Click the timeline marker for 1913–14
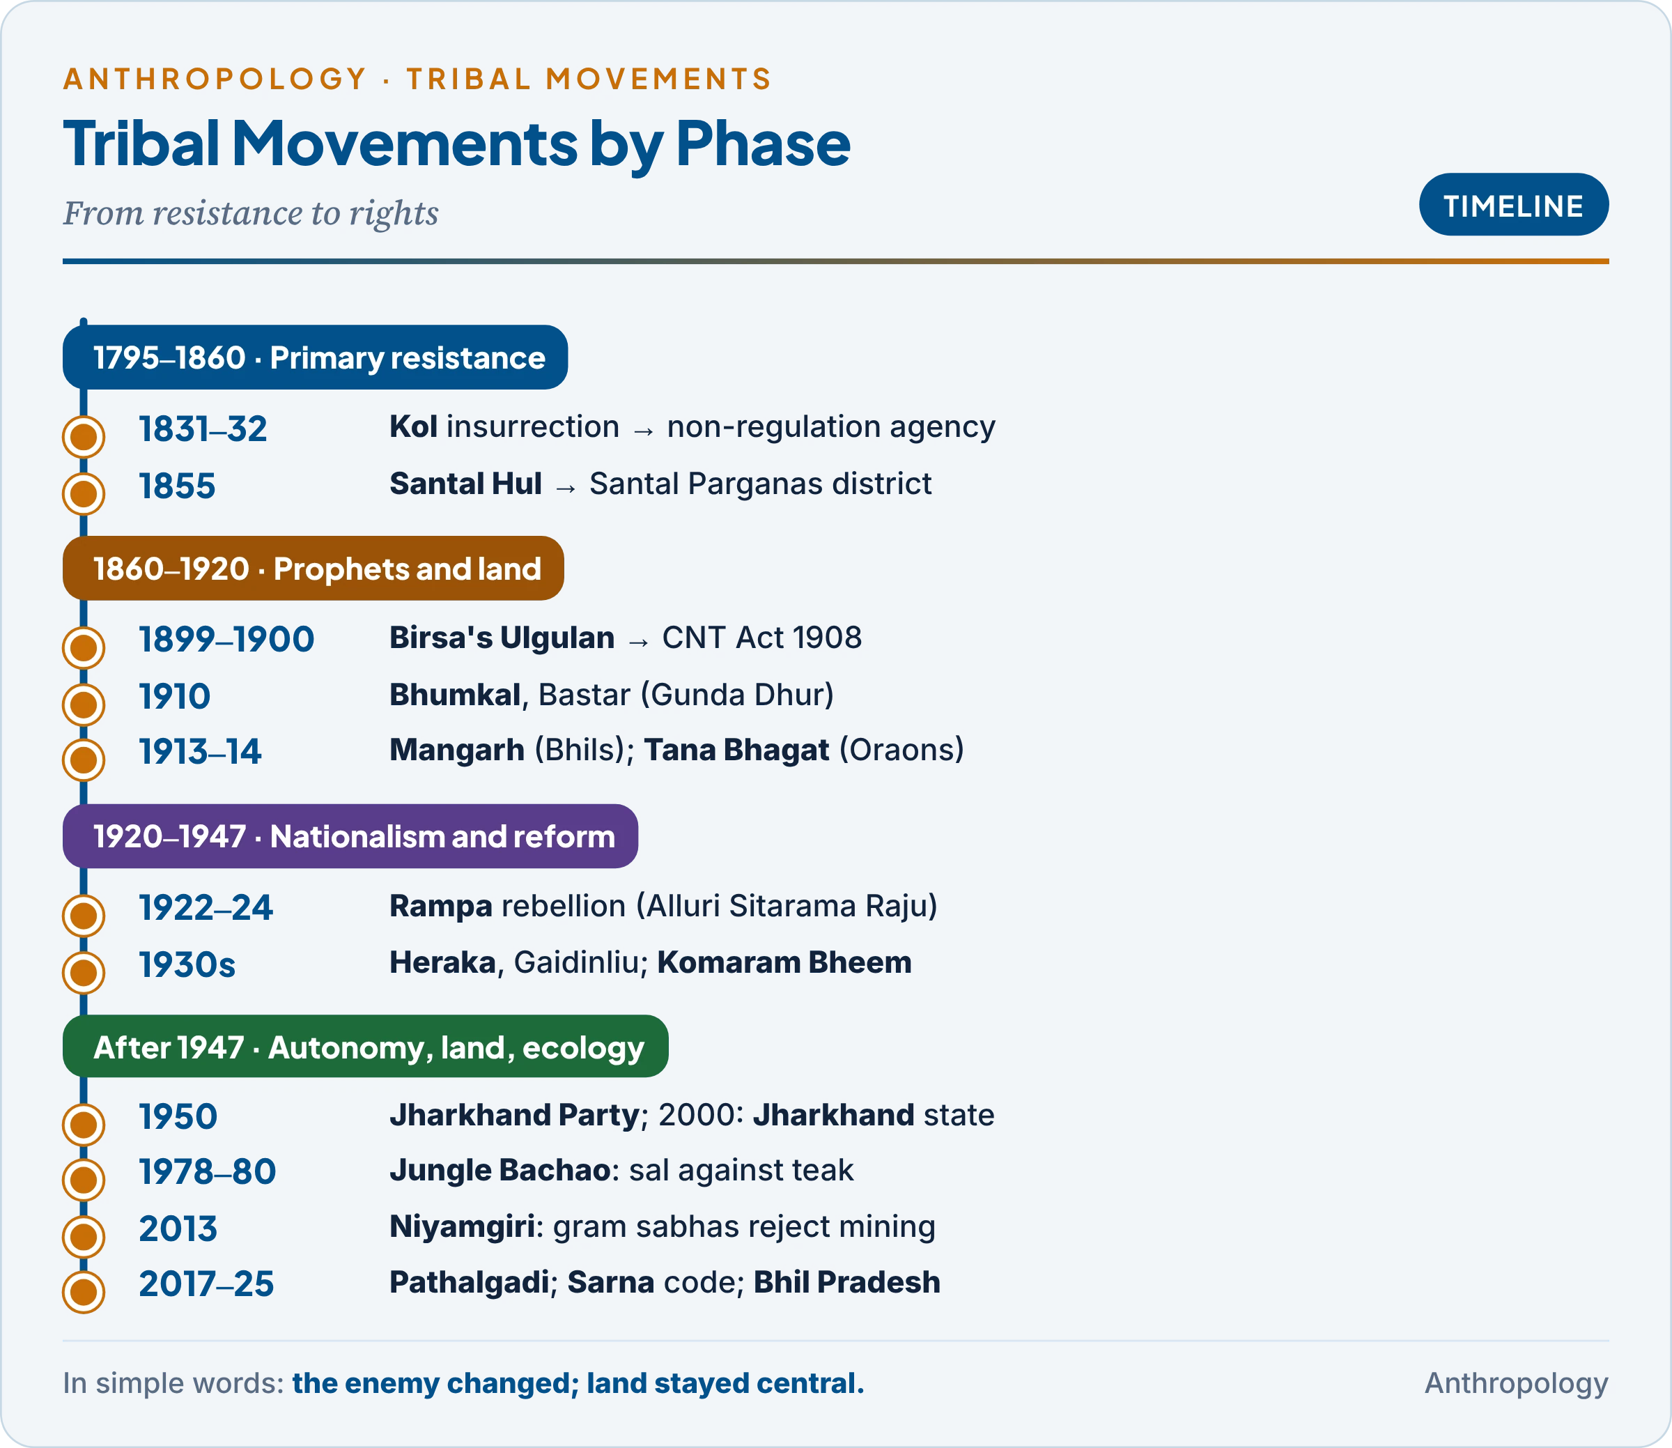 pos(84,760)
